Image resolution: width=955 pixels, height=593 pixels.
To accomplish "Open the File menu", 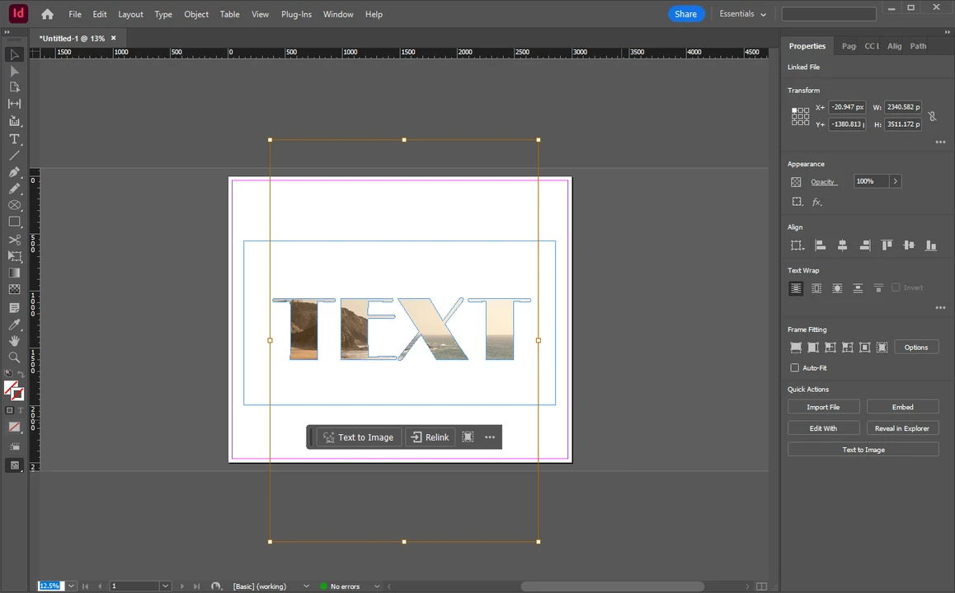I will [x=75, y=14].
